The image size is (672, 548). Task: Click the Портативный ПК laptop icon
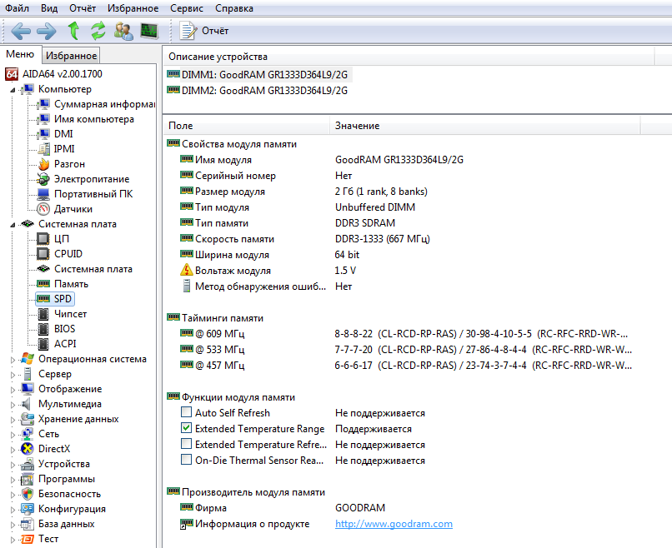point(43,194)
